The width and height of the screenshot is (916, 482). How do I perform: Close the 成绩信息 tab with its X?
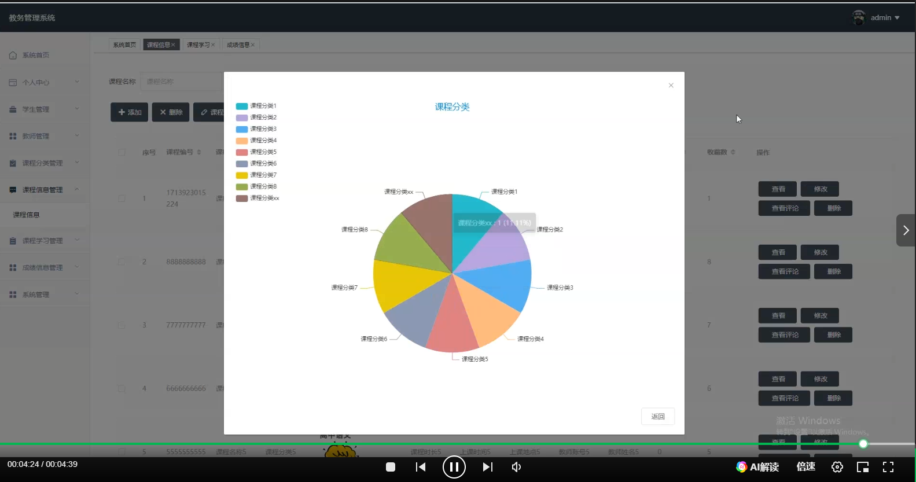coord(253,45)
